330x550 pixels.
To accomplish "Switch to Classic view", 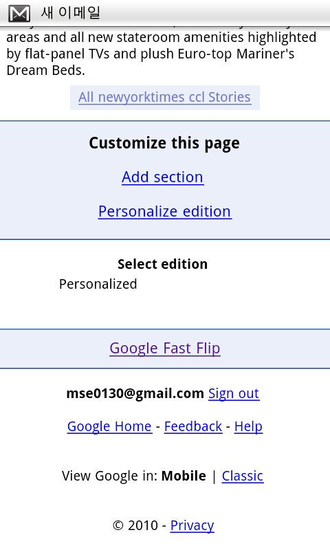I will click(242, 476).
